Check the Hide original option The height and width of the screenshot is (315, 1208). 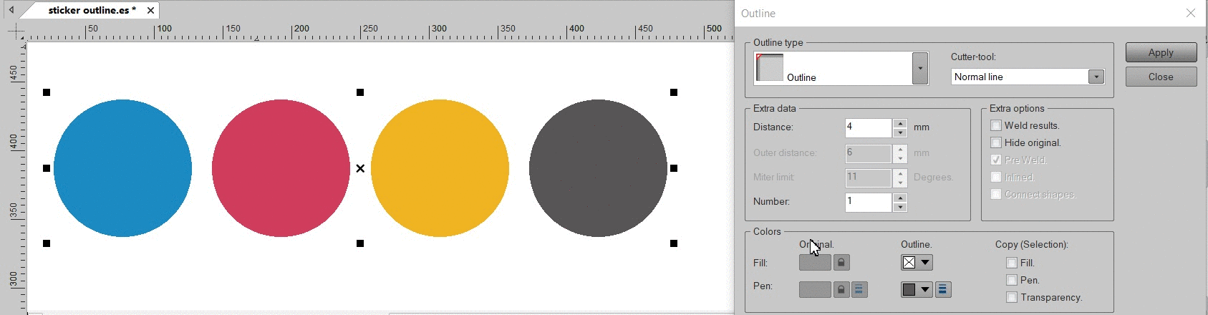click(x=996, y=142)
